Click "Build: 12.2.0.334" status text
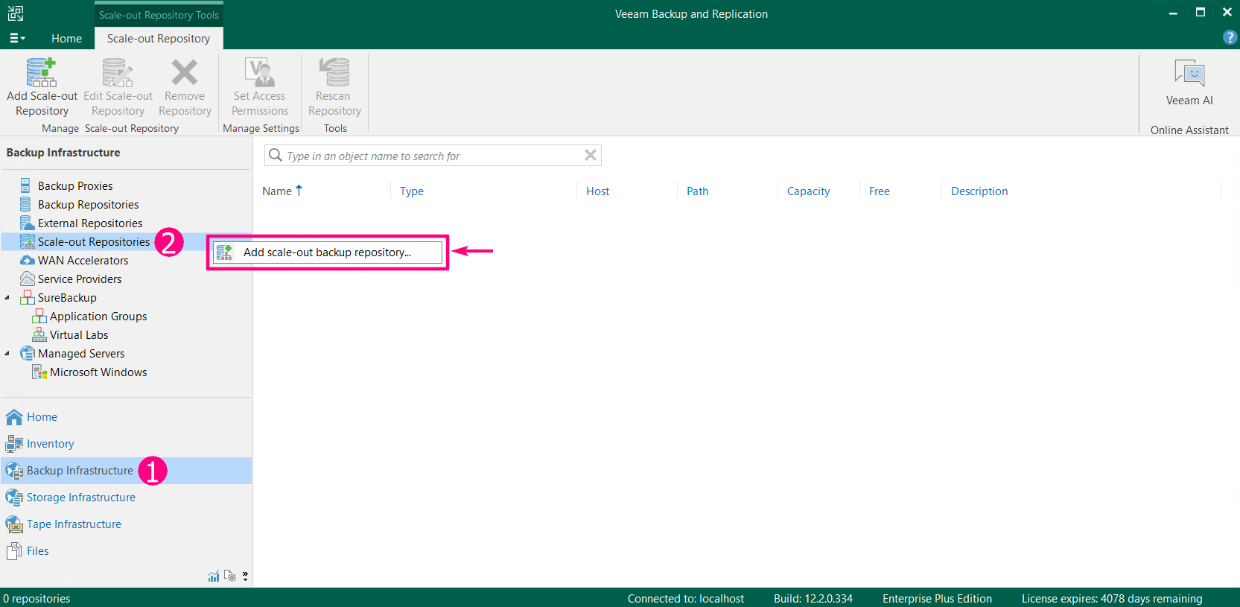The height and width of the screenshot is (607, 1240). click(813, 599)
